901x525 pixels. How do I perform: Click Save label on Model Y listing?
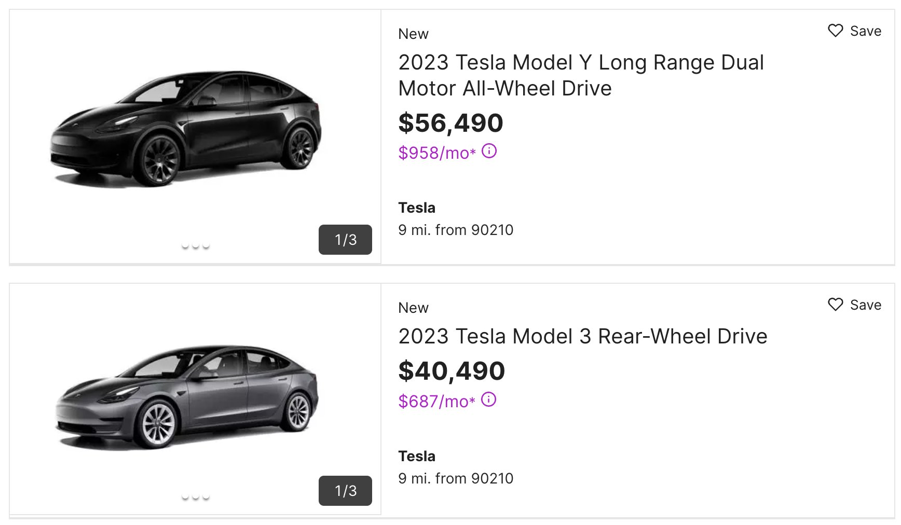[x=865, y=31]
